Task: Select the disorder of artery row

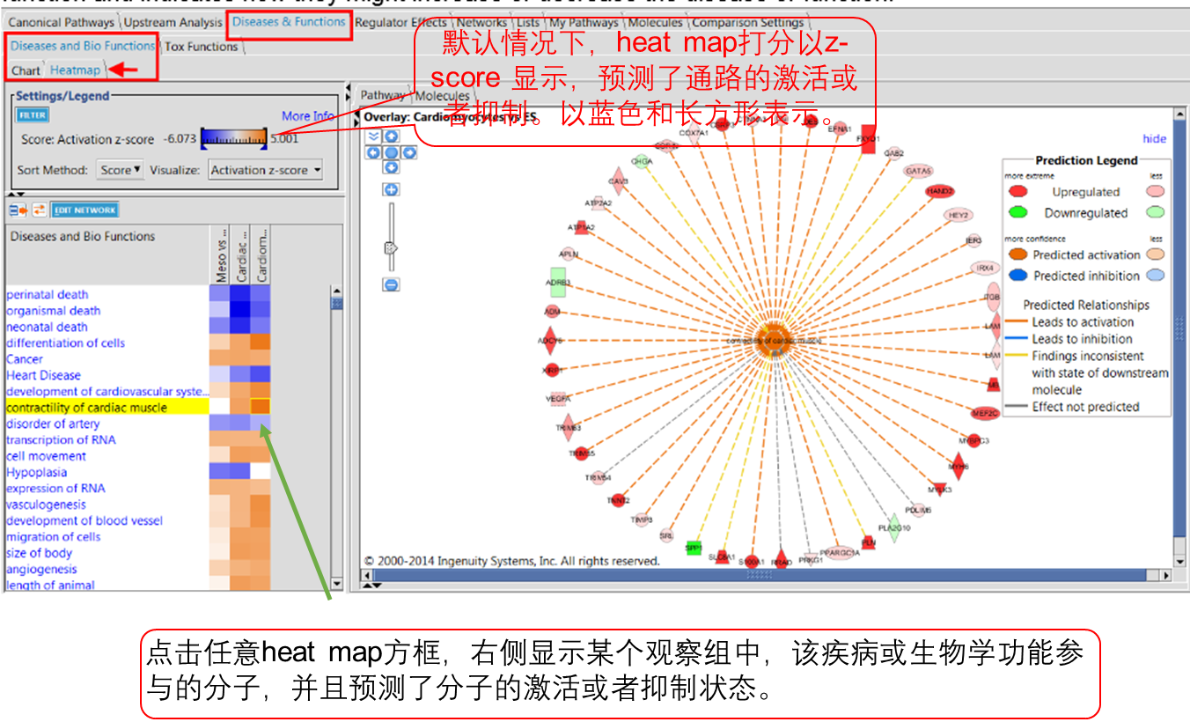Action: click(53, 424)
